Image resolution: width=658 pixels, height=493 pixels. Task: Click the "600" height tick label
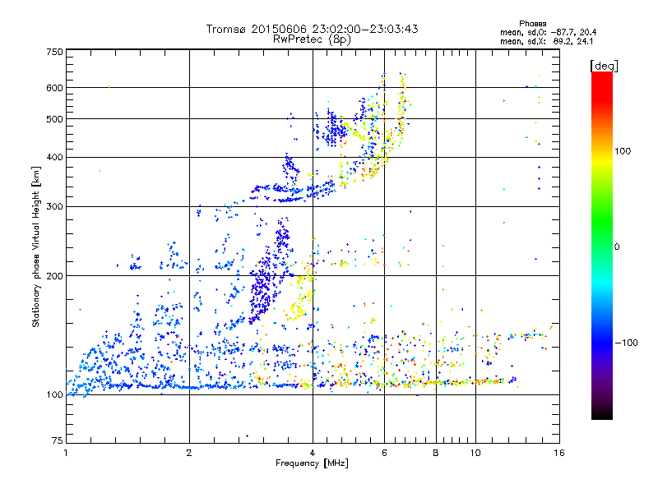[x=54, y=88]
